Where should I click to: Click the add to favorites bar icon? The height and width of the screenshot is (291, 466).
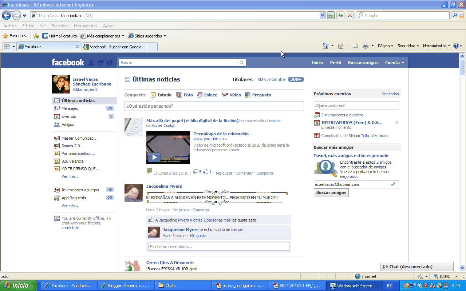pos(36,36)
